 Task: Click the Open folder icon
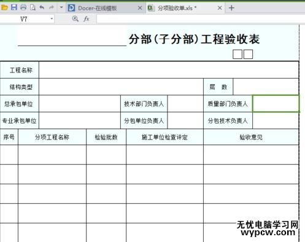(4, 8)
